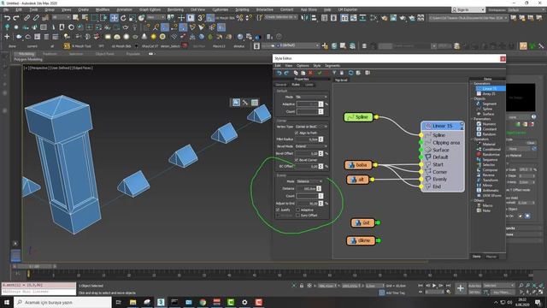Select the baba segment node

358,165
